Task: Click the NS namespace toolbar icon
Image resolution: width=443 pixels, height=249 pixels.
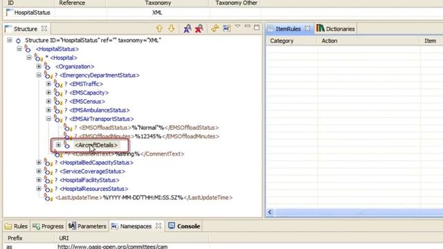Action: click(227, 28)
